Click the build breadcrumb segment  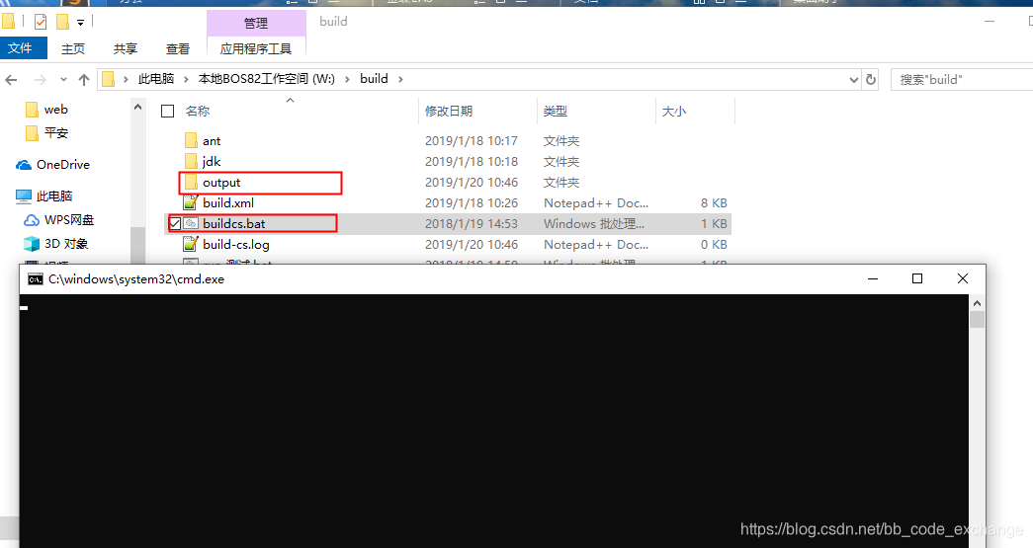(x=374, y=79)
